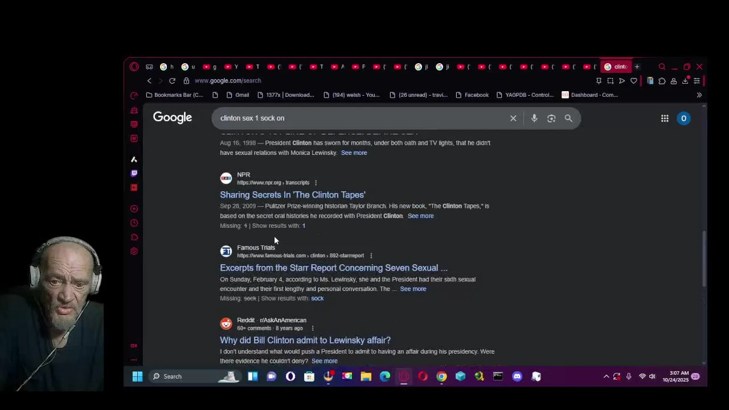Open History clock in Opera sidebar
The width and height of the screenshot is (729, 410).
click(x=134, y=223)
